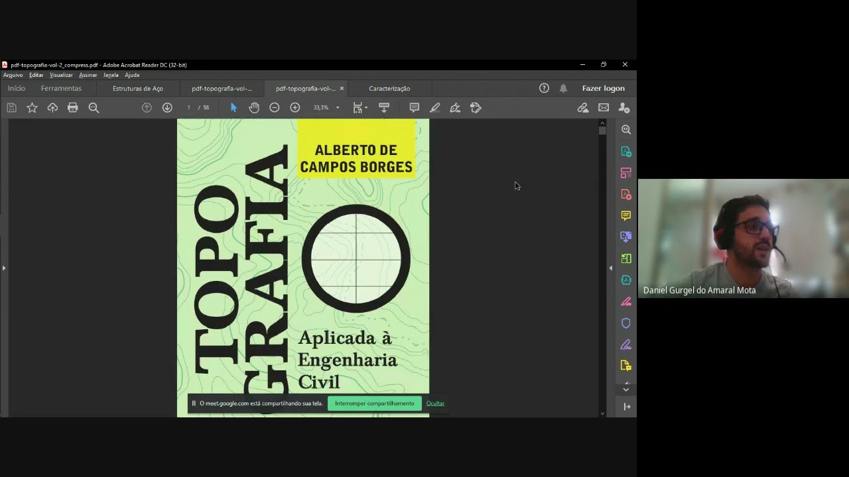
Task: Click the Fazer logon button
Action: pyautogui.click(x=604, y=88)
